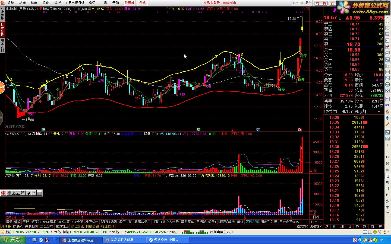Select the 万凤之冠 indicator tab

tap(252, 222)
